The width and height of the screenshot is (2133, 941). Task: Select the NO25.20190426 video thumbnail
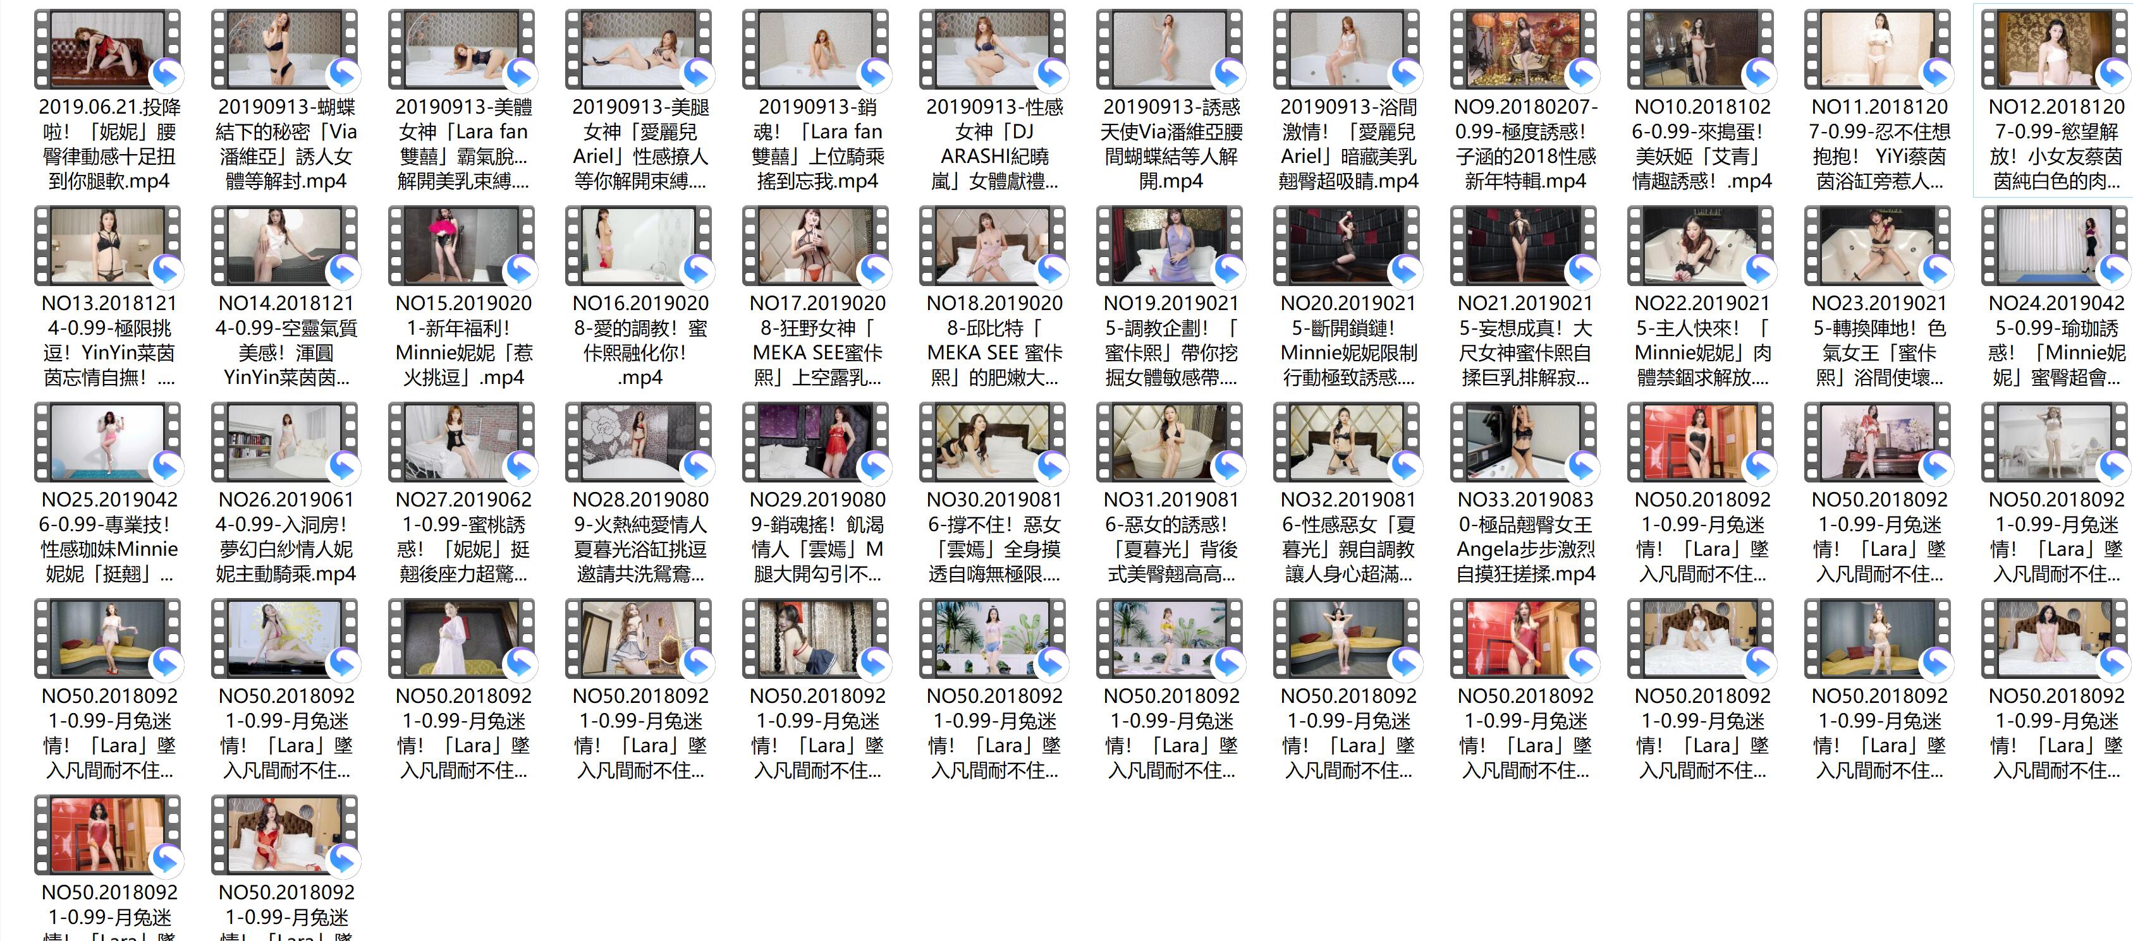[107, 442]
